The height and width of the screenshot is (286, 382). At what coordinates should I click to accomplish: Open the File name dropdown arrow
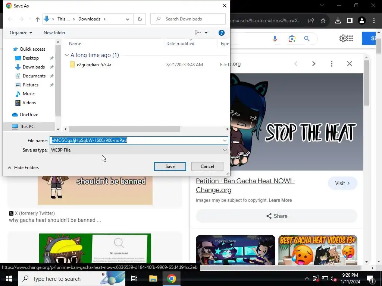(225, 140)
